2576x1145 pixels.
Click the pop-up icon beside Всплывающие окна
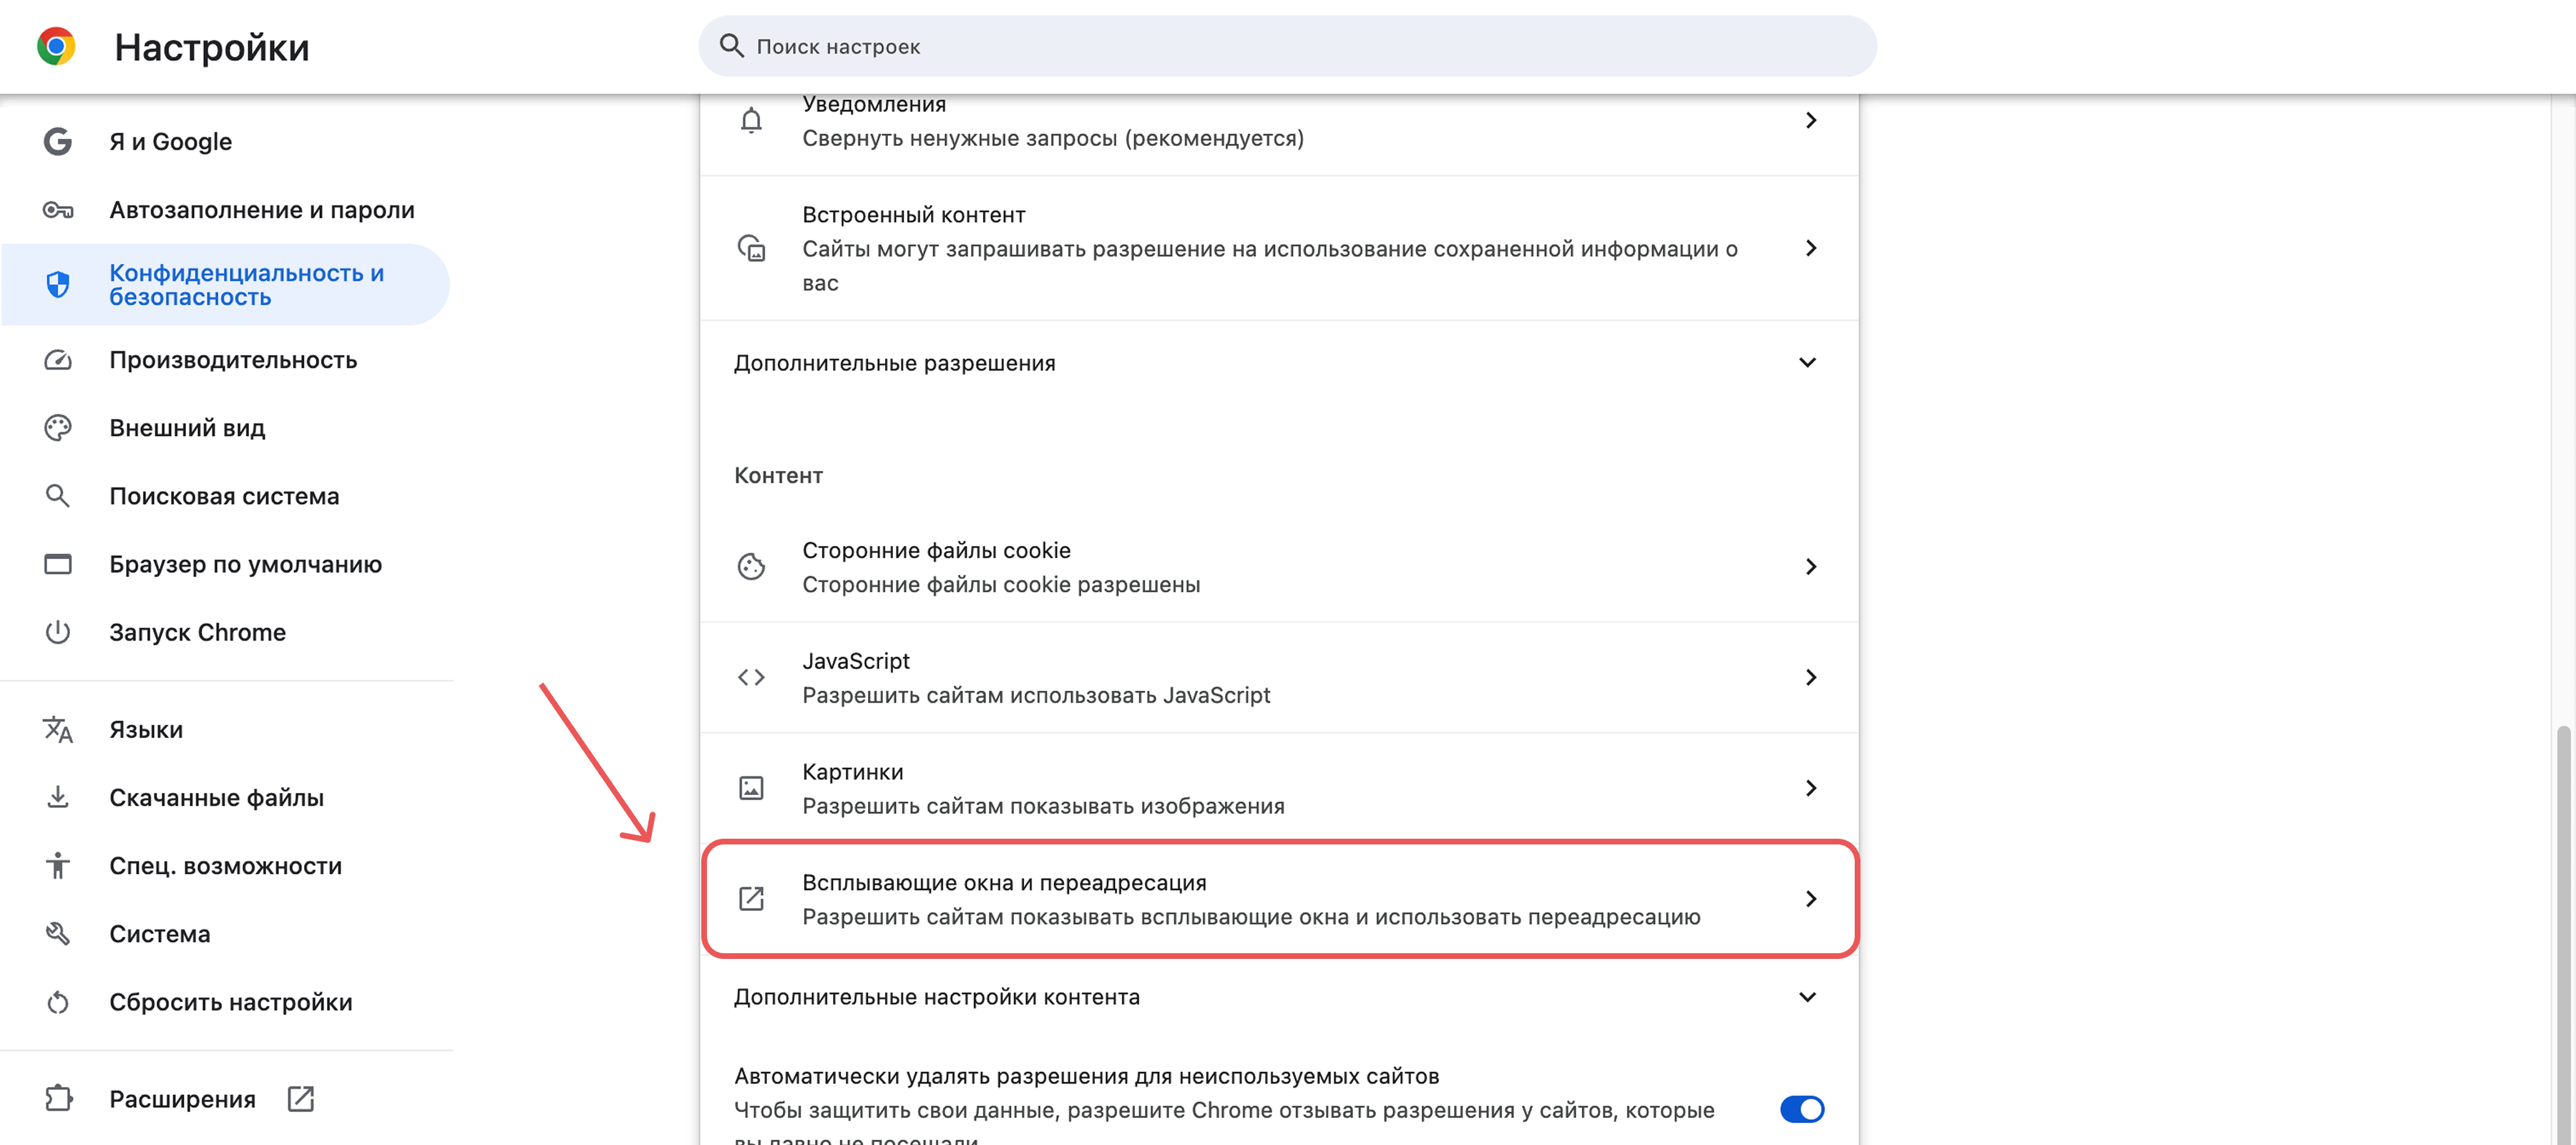click(751, 898)
